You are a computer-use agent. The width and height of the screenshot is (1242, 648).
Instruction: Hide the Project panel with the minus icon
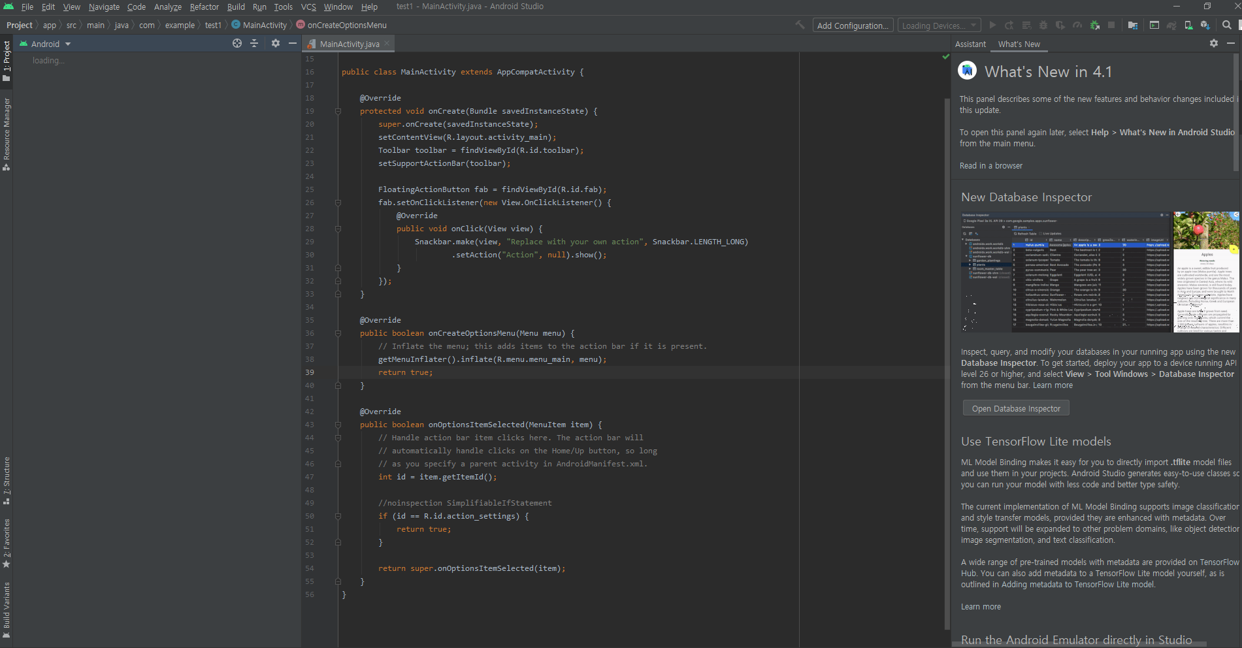click(293, 43)
